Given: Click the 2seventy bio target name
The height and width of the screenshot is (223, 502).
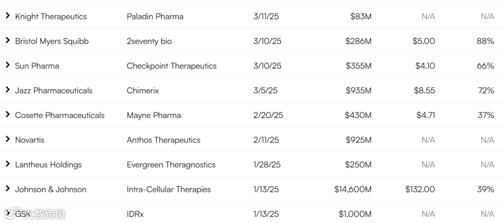Looking at the screenshot, I should pos(149,41).
